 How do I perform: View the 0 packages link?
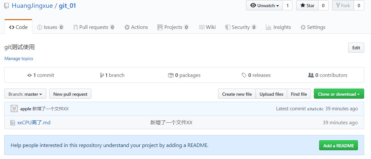(x=184, y=75)
